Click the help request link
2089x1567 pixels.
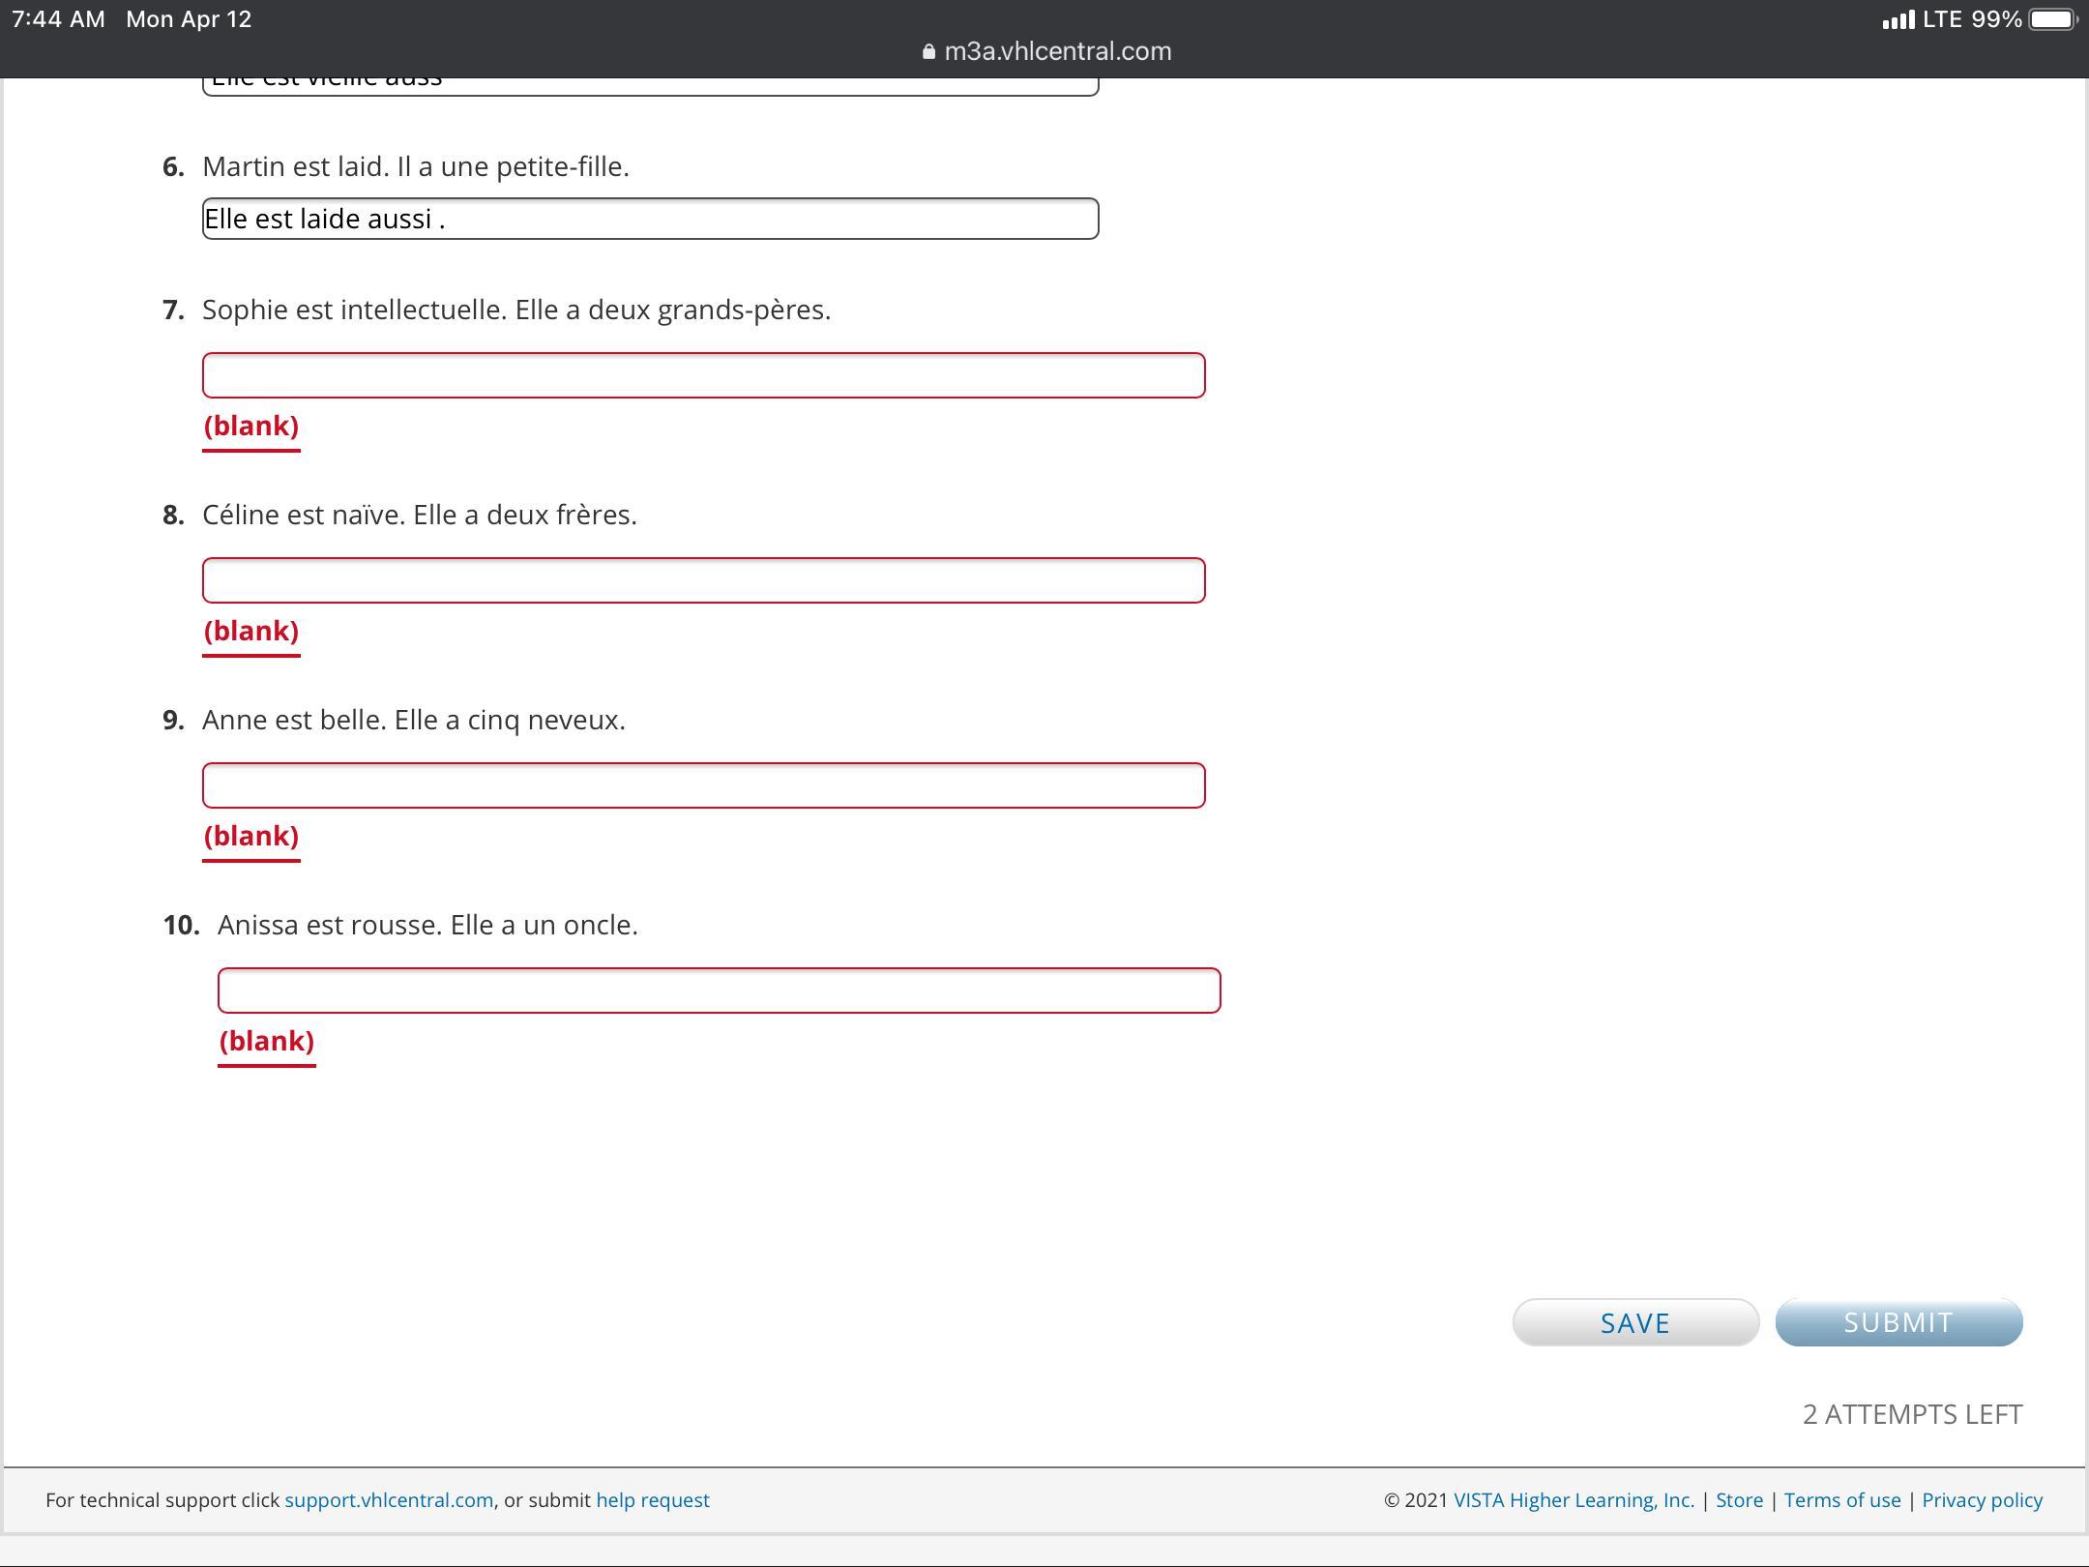coord(653,1500)
